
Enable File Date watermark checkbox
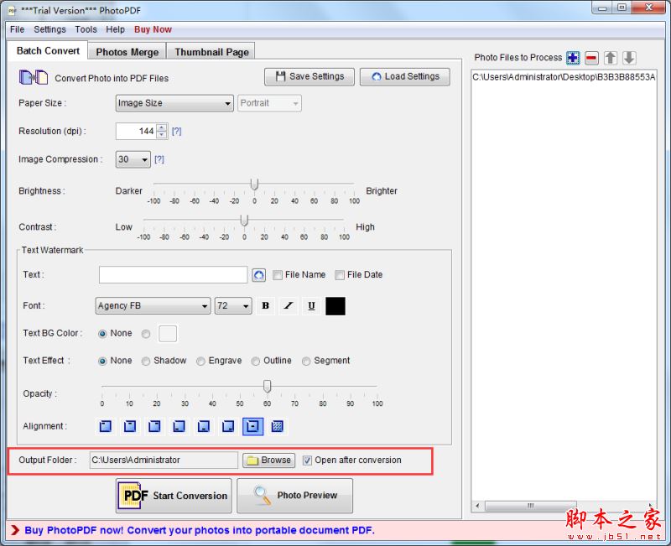click(340, 275)
